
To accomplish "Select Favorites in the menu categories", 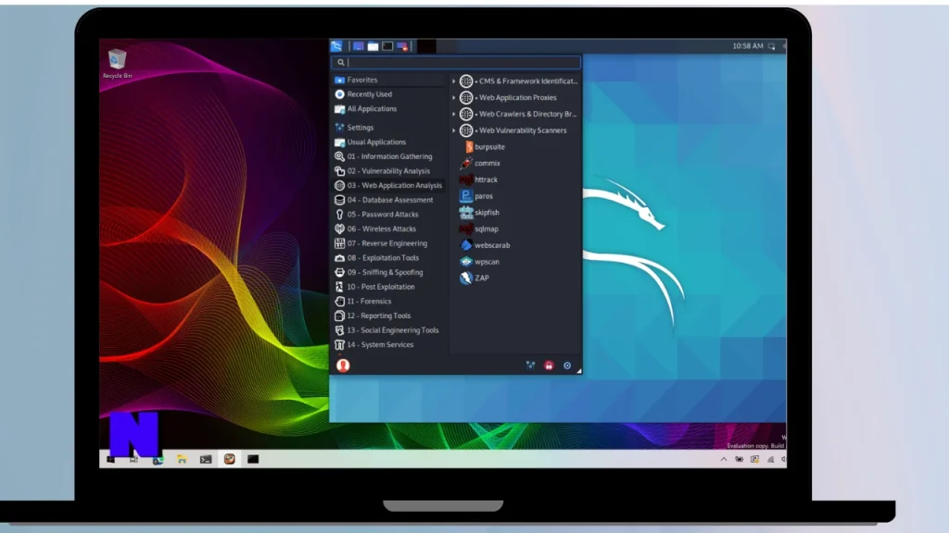I will click(x=388, y=80).
